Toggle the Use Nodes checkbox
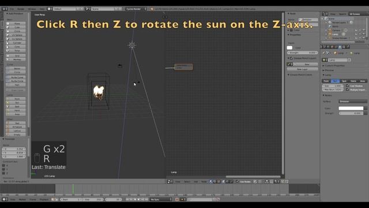This screenshot has height=208, width=369. (x=237, y=181)
